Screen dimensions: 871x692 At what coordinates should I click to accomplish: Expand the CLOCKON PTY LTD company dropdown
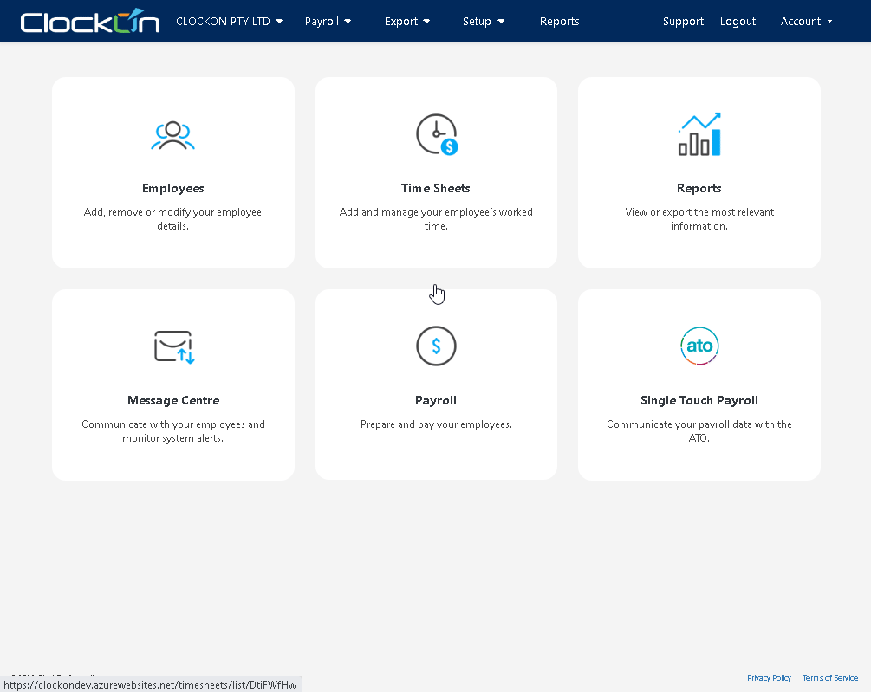click(229, 21)
